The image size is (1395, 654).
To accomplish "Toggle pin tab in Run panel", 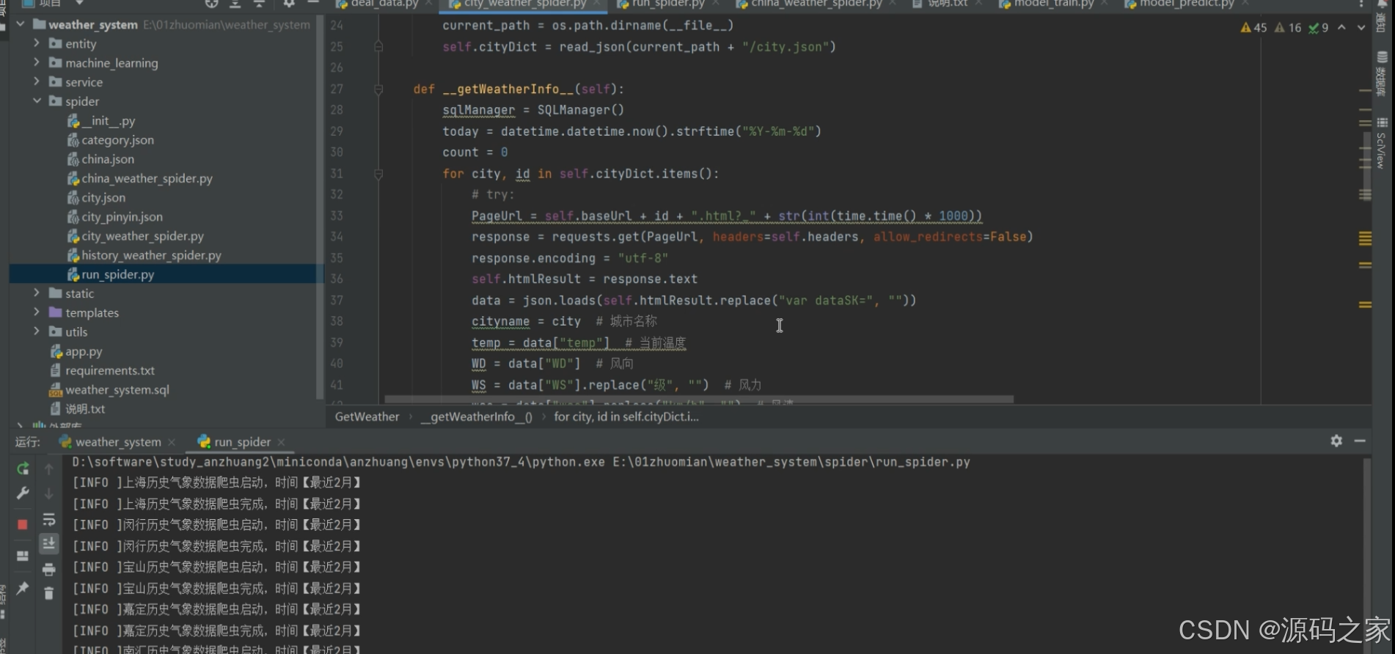I will [23, 588].
